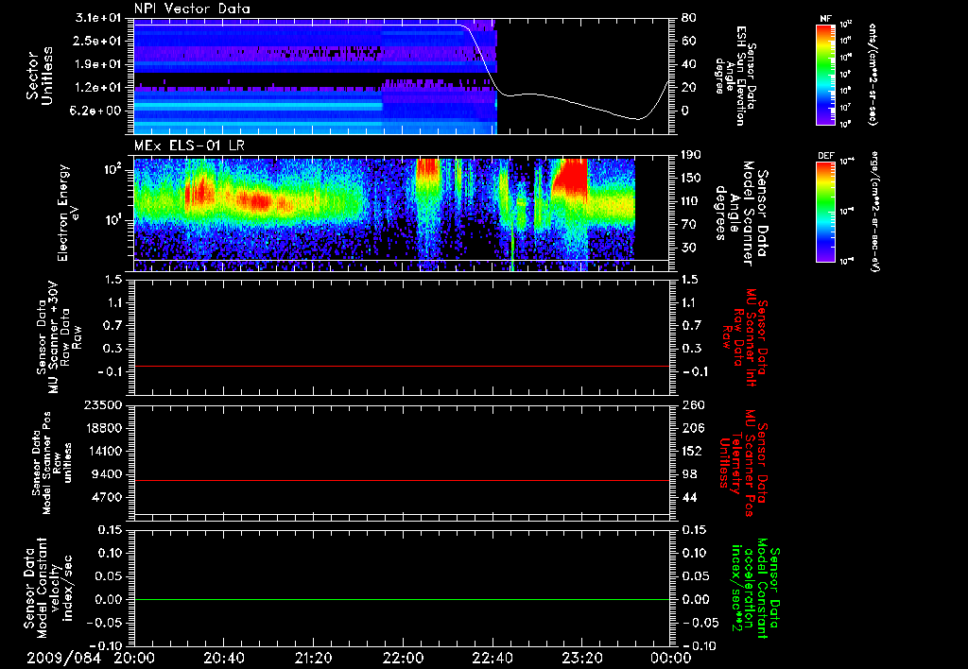
Task: Click the 2.5e+01 sector tick label
Action: click(97, 41)
